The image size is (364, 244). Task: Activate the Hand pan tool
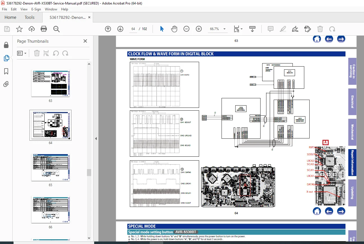pyautogui.click(x=174, y=29)
